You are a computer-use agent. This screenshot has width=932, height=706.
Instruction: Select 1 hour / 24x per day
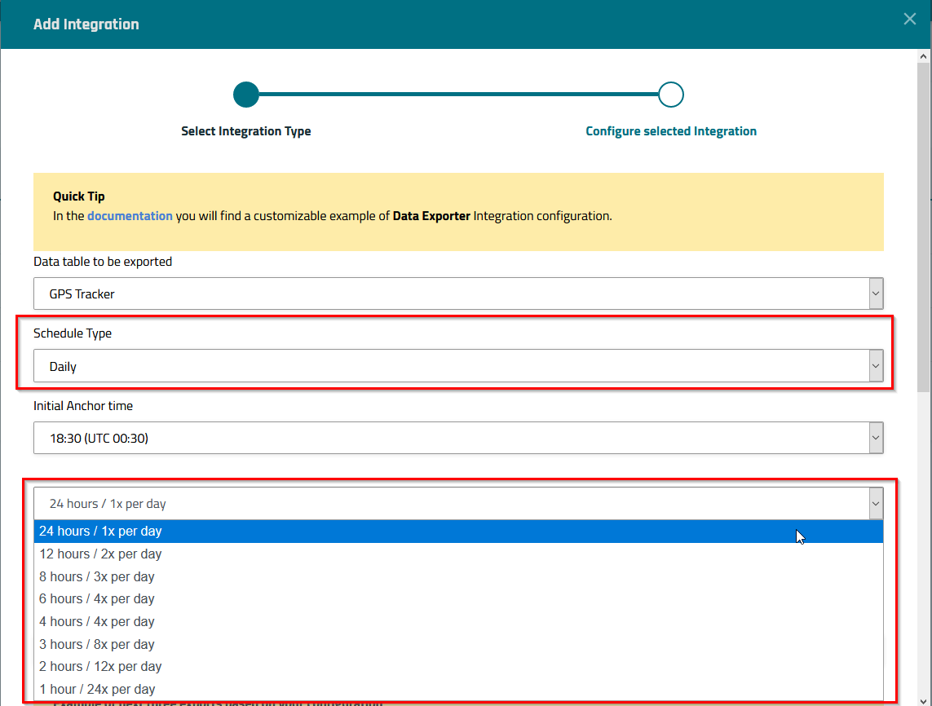pos(97,689)
